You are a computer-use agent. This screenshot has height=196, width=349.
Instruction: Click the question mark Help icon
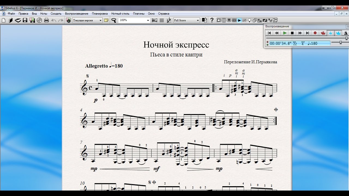click(x=212, y=20)
